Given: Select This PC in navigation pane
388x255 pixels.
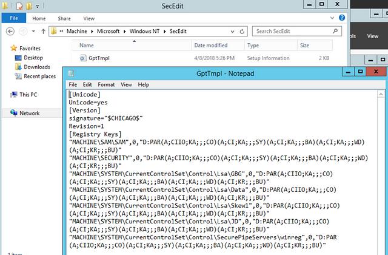Looking at the screenshot, I should [x=28, y=95].
